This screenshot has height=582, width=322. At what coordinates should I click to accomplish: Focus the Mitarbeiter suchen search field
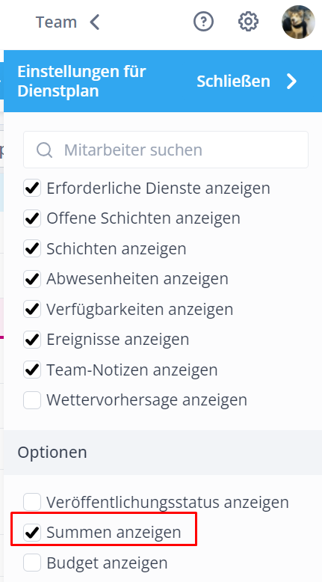(x=166, y=150)
